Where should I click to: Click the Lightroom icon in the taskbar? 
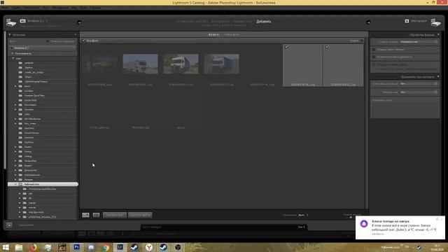[120, 247]
